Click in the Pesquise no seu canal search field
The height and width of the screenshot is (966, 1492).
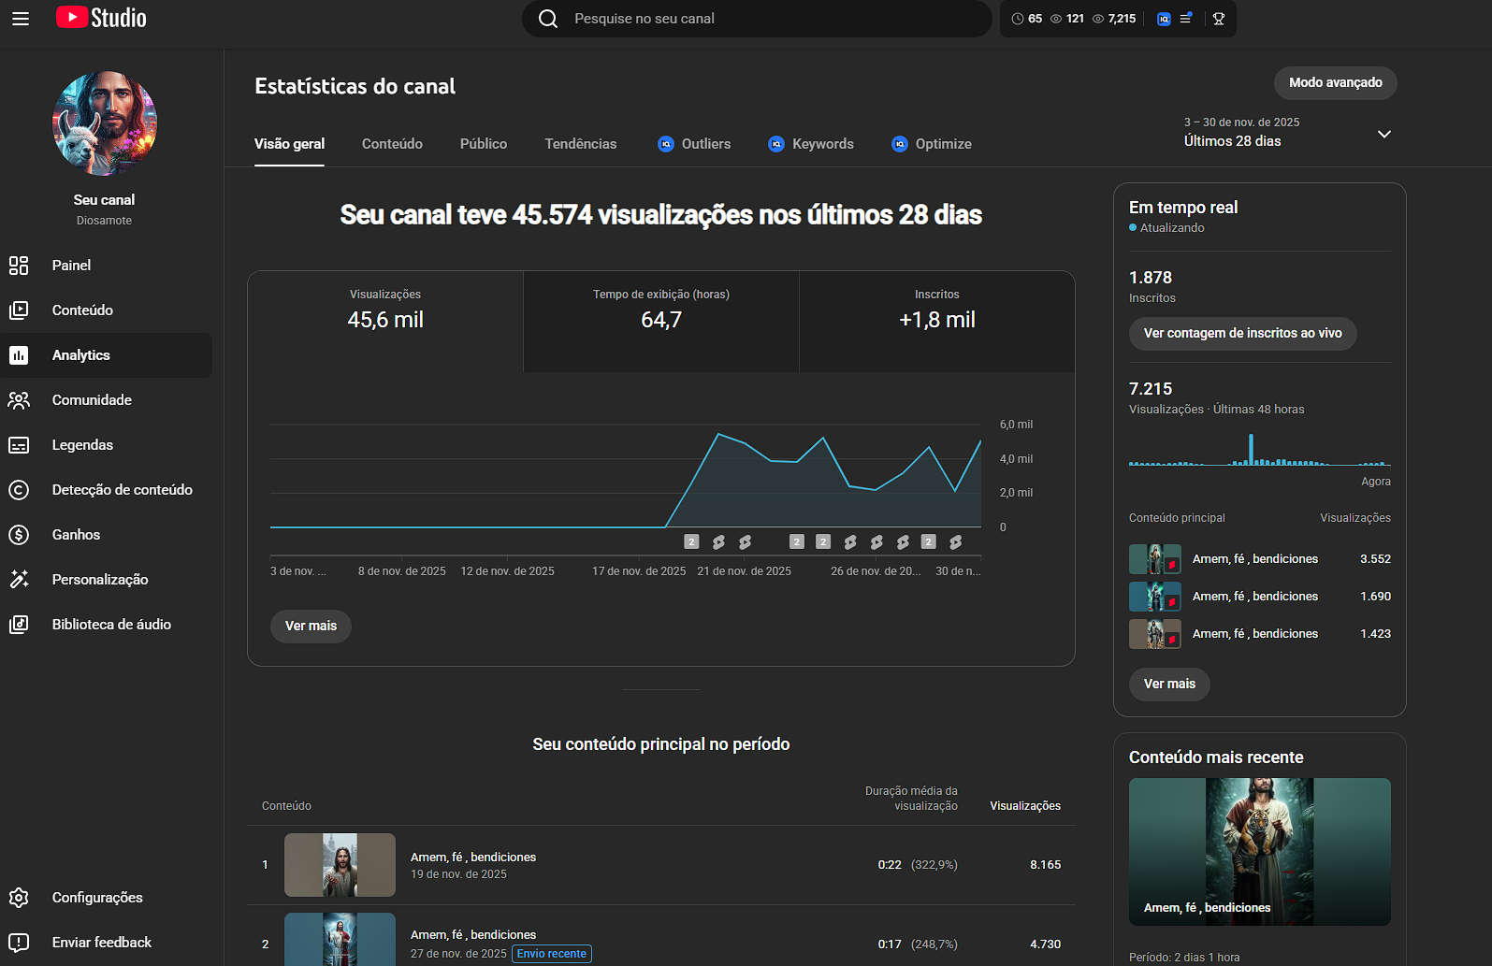[x=767, y=19]
